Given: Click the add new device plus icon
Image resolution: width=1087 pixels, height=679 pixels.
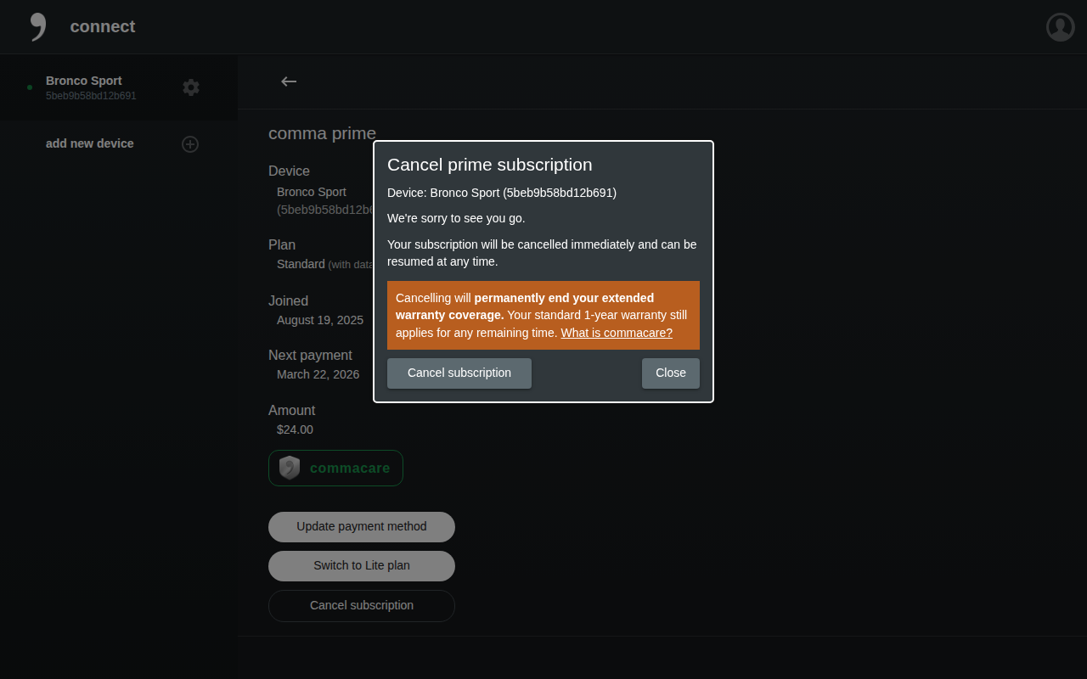Looking at the screenshot, I should click(190, 144).
